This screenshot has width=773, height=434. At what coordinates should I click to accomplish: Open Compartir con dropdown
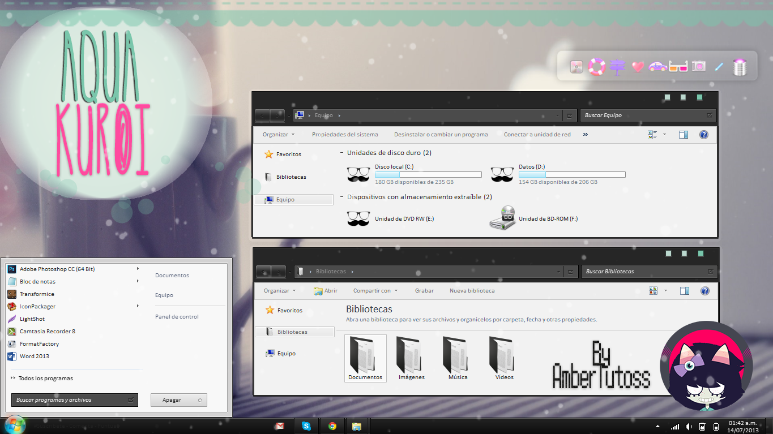[x=375, y=291]
